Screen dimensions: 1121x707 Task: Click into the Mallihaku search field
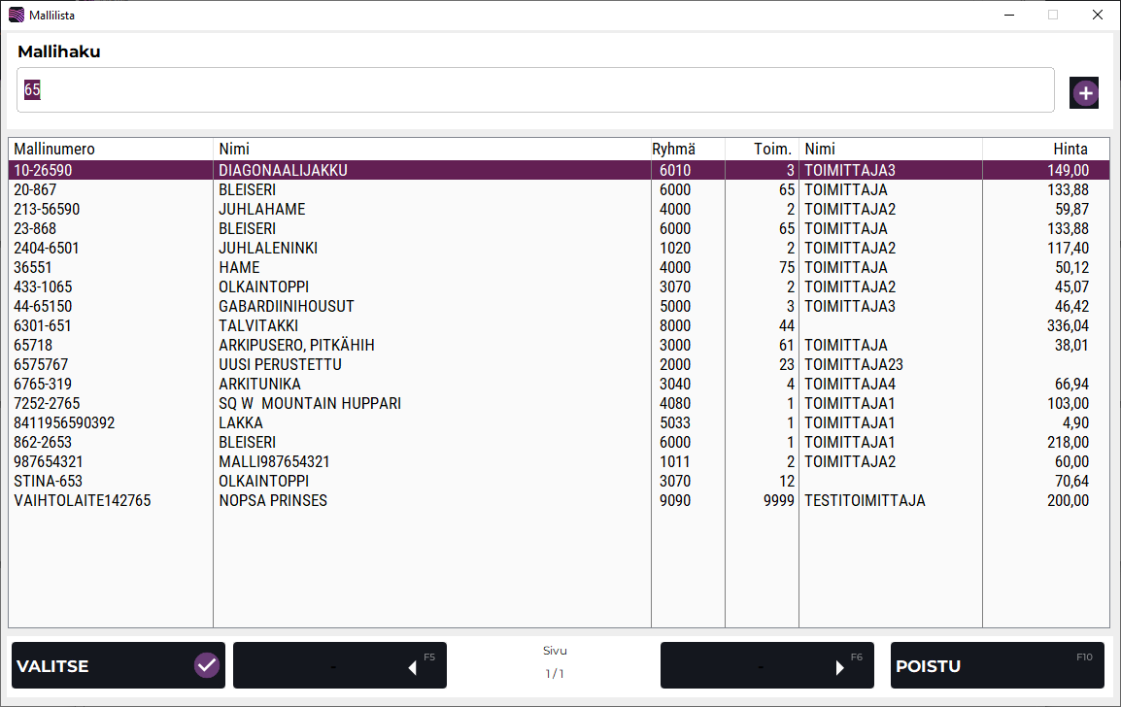click(x=534, y=90)
